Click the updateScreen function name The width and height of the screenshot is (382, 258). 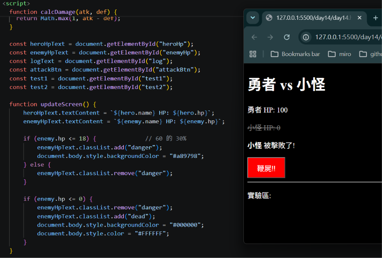pos(61,104)
